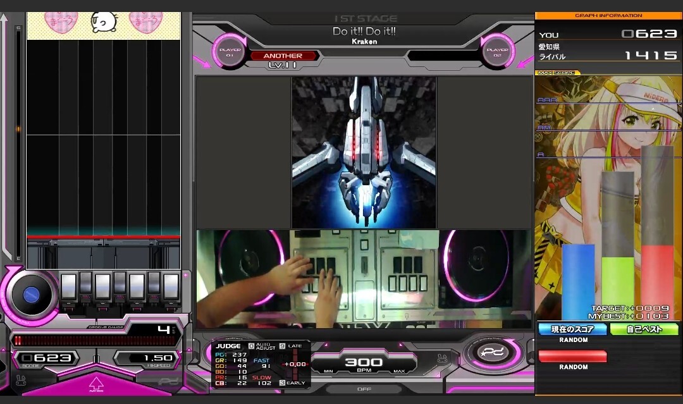
Task: Click the PG count 237
Action: [240, 355]
